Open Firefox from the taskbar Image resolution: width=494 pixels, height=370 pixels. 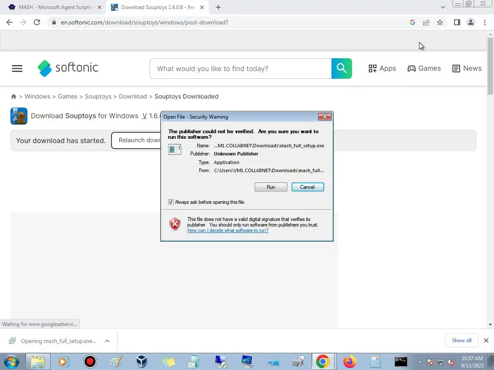[x=349, y=362]
